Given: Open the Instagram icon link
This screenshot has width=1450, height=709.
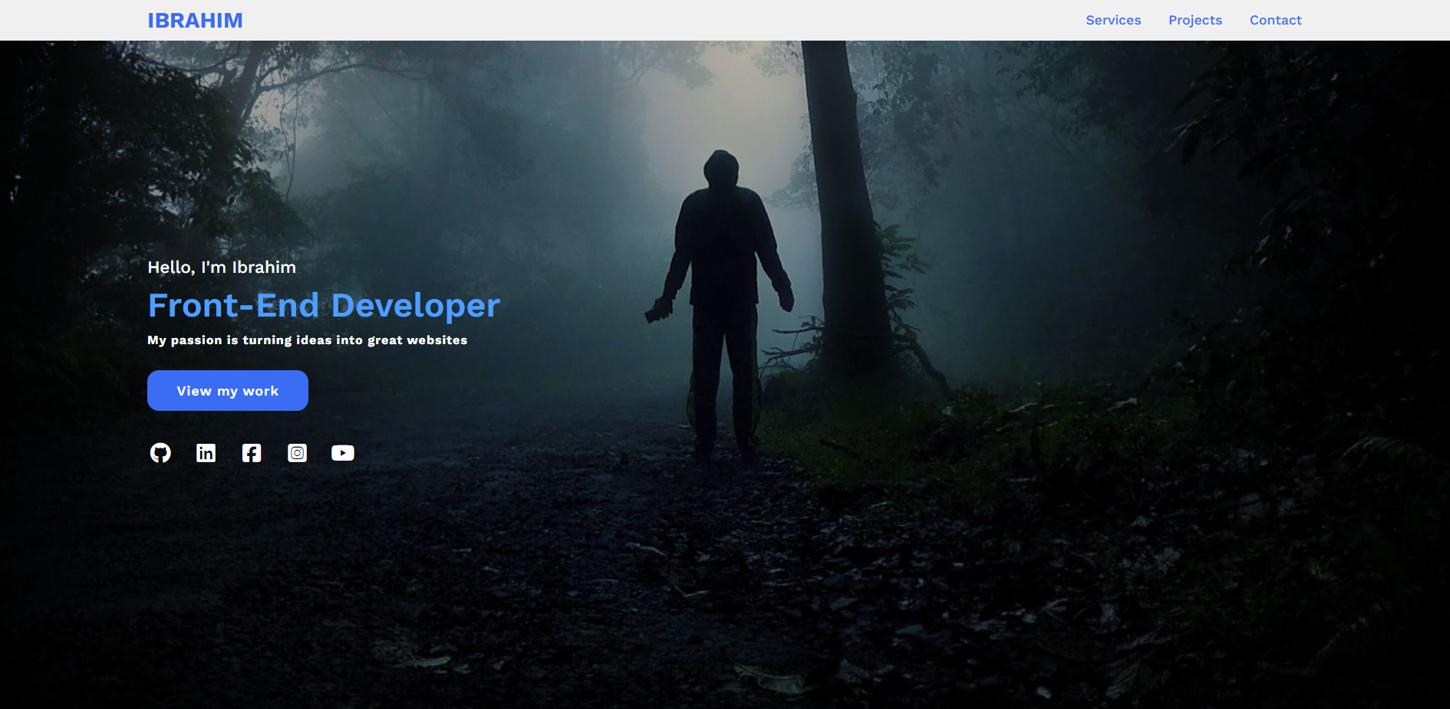Looking at the screenshot, I should click(x=297, y=453).
